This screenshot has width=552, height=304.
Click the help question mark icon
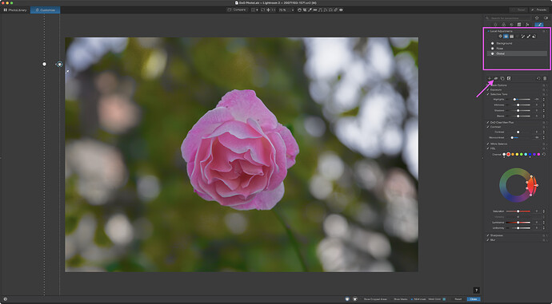coord(476,290)
